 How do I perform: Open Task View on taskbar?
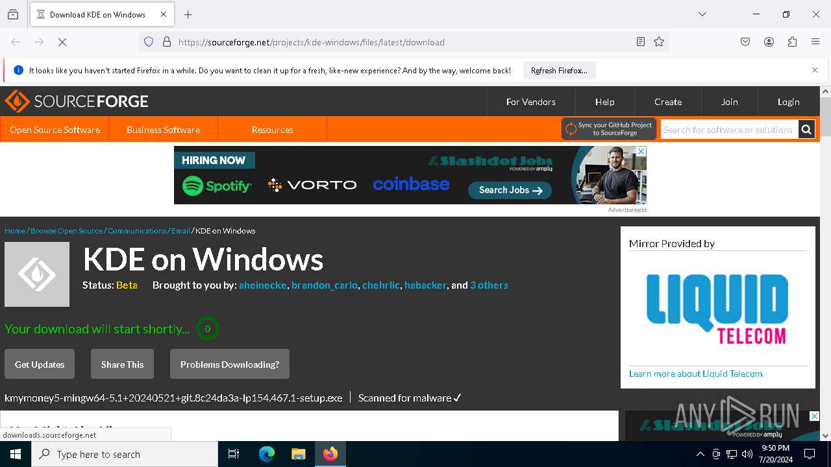[234, 454]
